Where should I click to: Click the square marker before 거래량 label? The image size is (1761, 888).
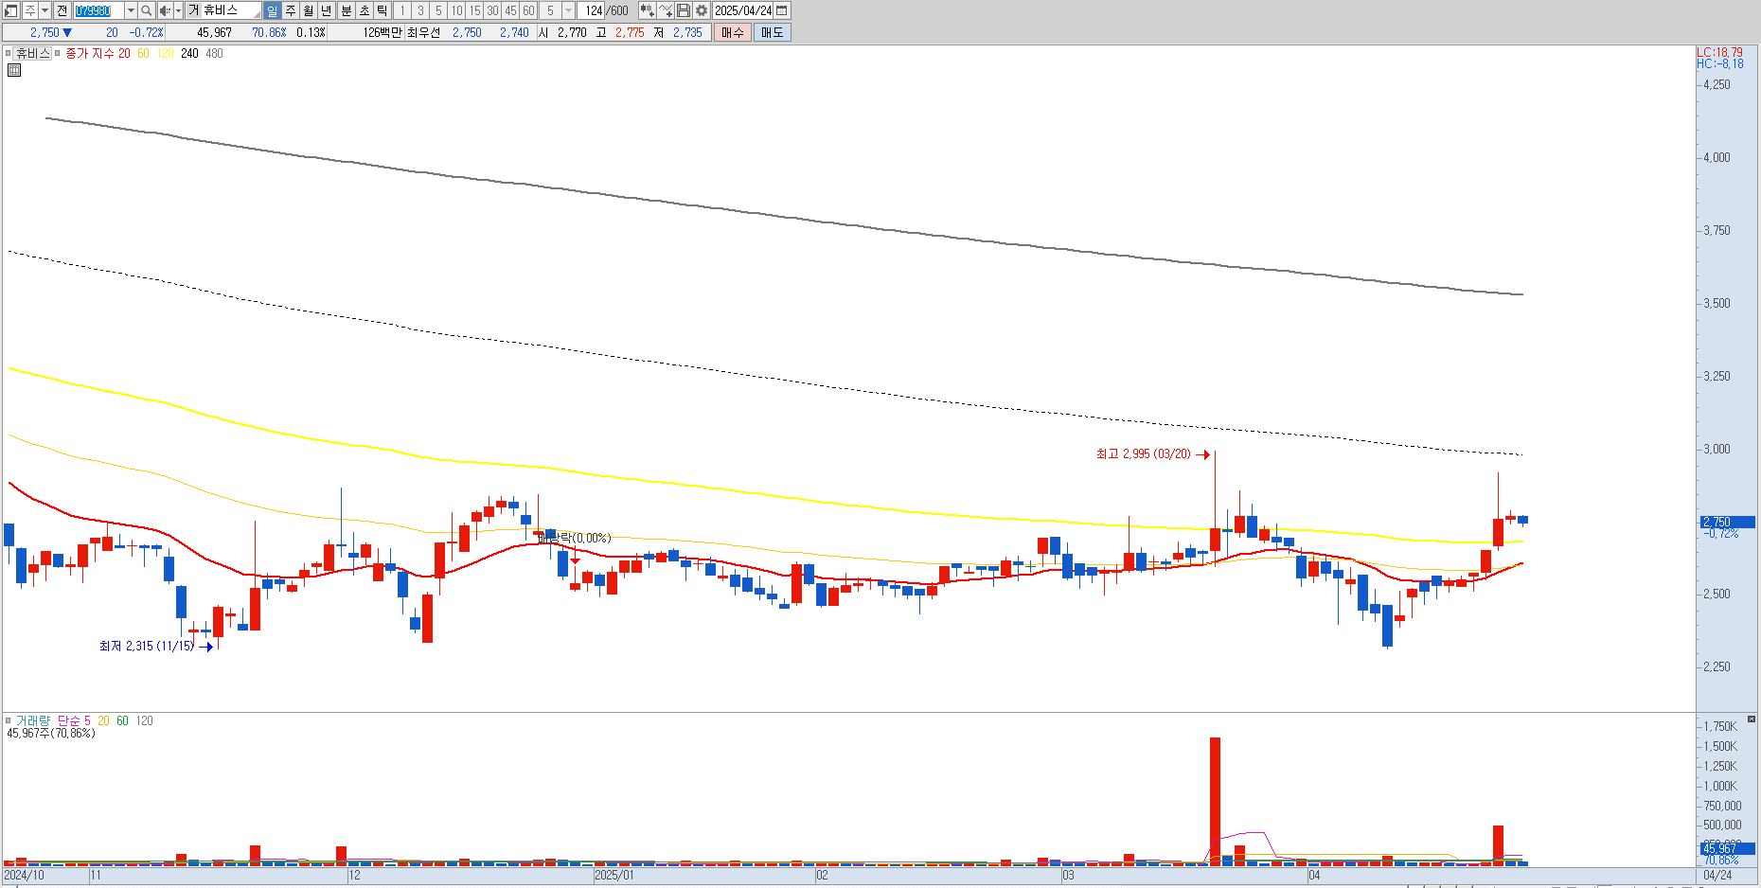pyautogui.click(x=9, y=721)
